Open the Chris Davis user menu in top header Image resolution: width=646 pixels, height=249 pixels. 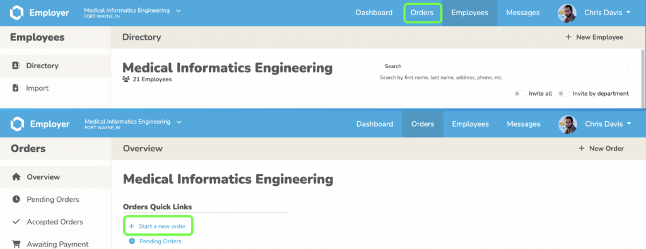(x=594, y=13)
